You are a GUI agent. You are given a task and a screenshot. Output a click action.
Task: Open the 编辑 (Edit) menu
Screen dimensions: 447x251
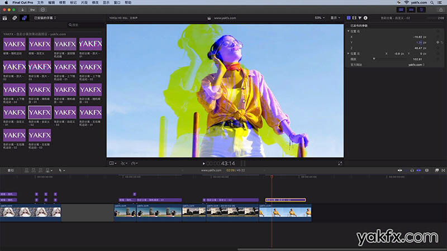click(x=51, y=3)
